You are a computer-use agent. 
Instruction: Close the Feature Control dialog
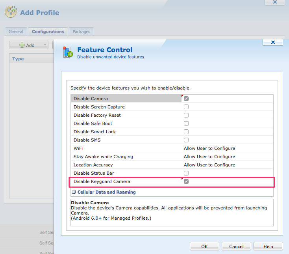click(x=273, y=42)
